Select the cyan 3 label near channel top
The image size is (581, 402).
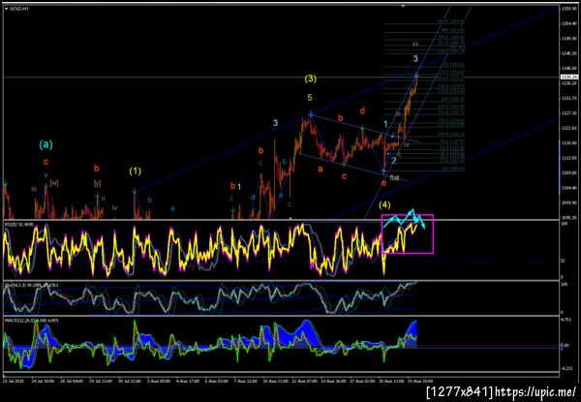415,58
